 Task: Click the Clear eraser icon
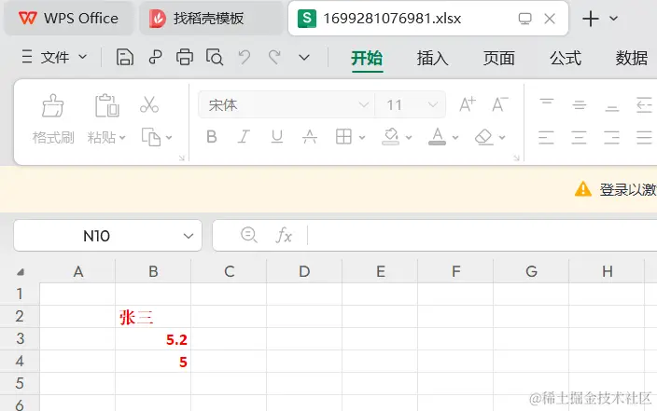click(x=484, y=136)
